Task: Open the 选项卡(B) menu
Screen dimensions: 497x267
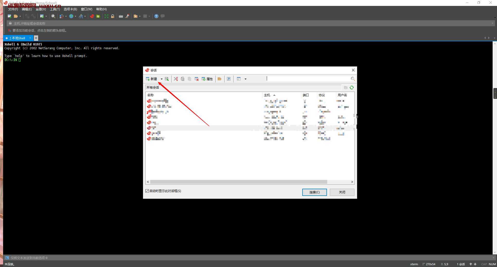Action: (70, 9)
